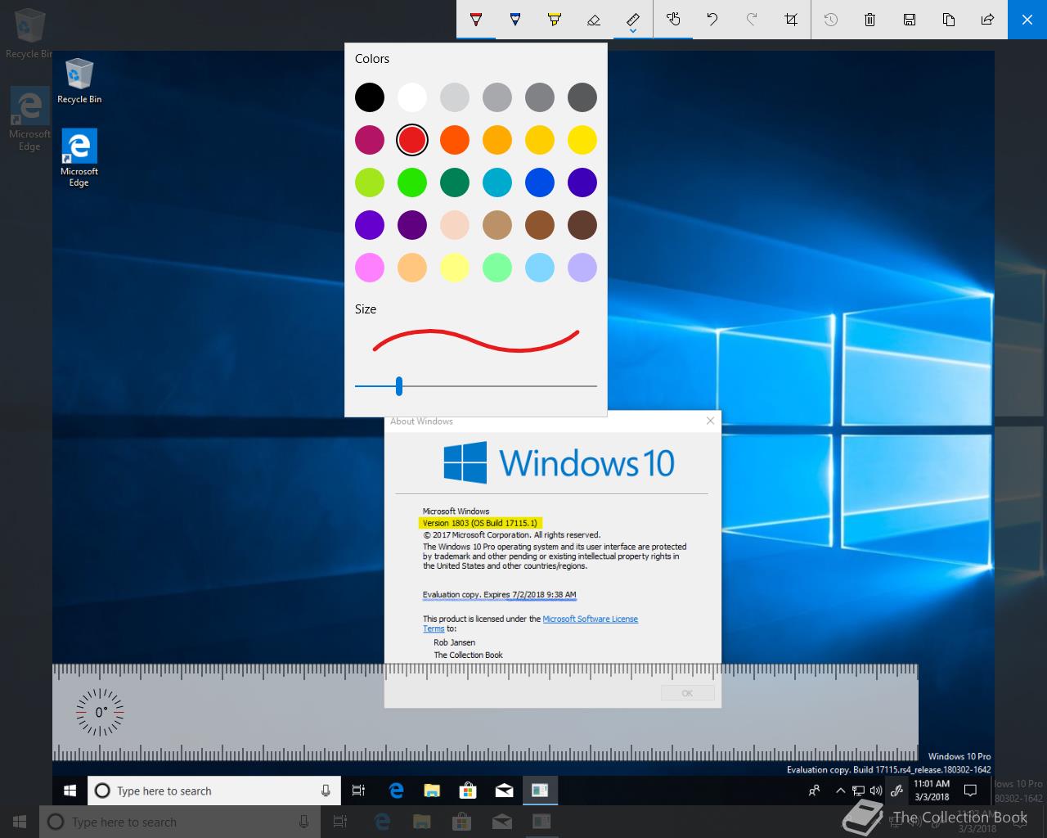
Task: Click the history clock icon
Action: (x=831, y=19)
